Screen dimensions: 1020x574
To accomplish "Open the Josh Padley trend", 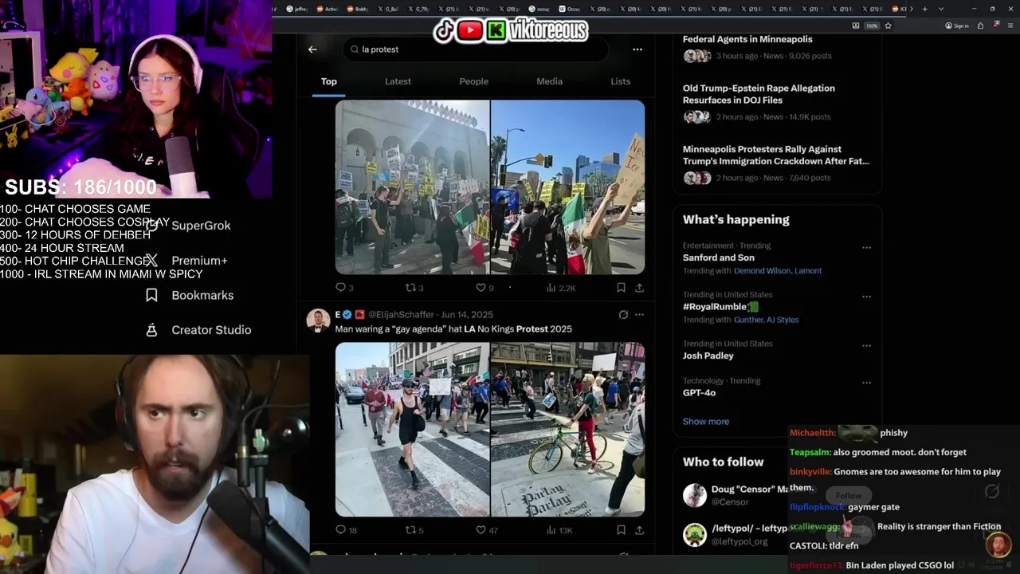I will [708, 356].
